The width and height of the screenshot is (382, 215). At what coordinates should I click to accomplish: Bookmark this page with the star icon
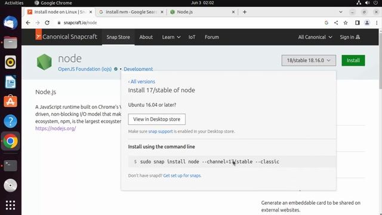click(346, 23)
